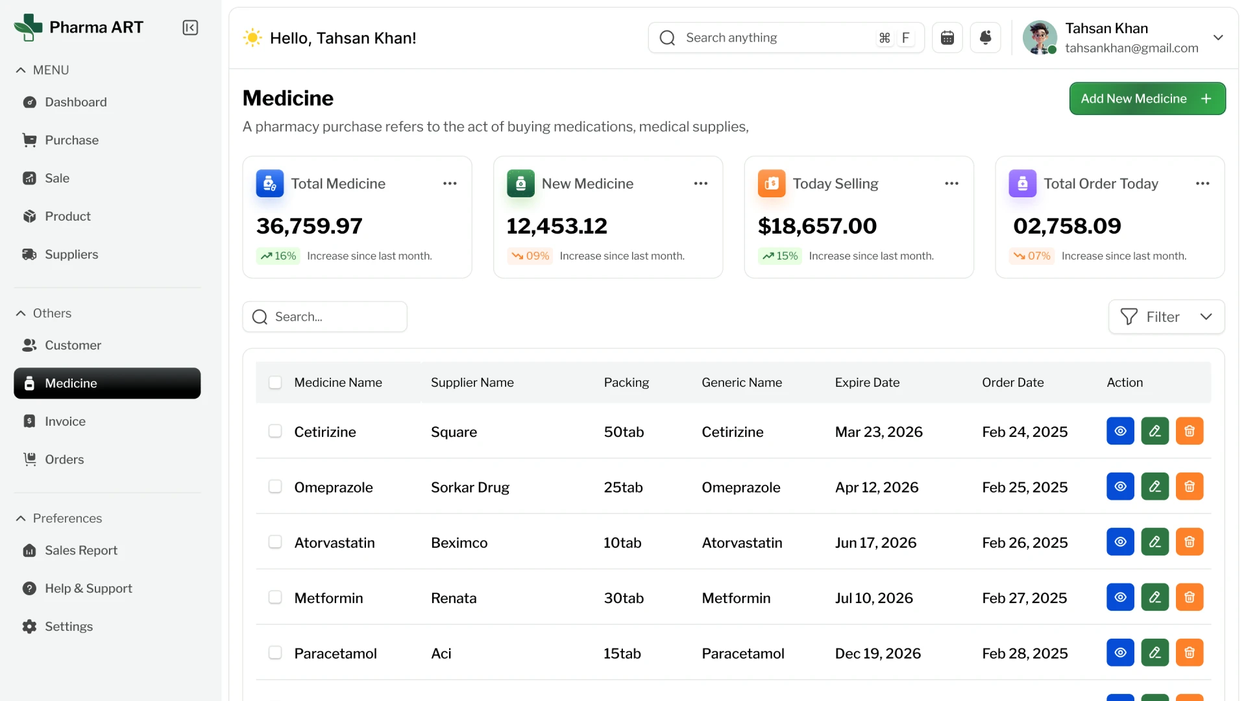Open Today Selling card options menu

951,184
